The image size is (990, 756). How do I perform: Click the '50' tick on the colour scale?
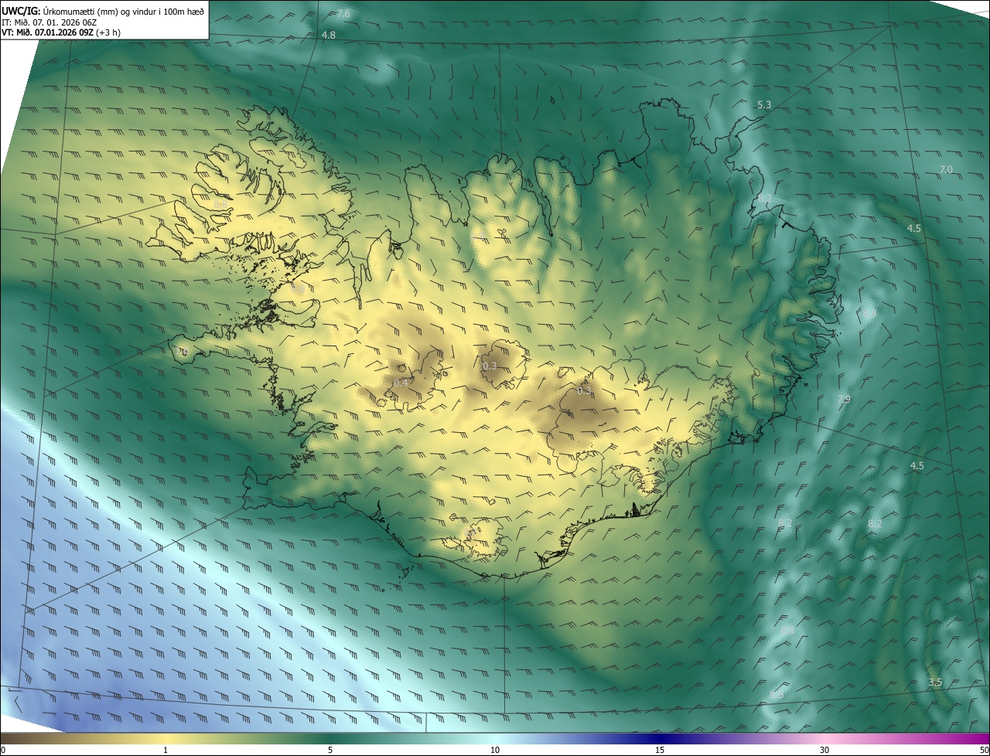click(984, 750)
